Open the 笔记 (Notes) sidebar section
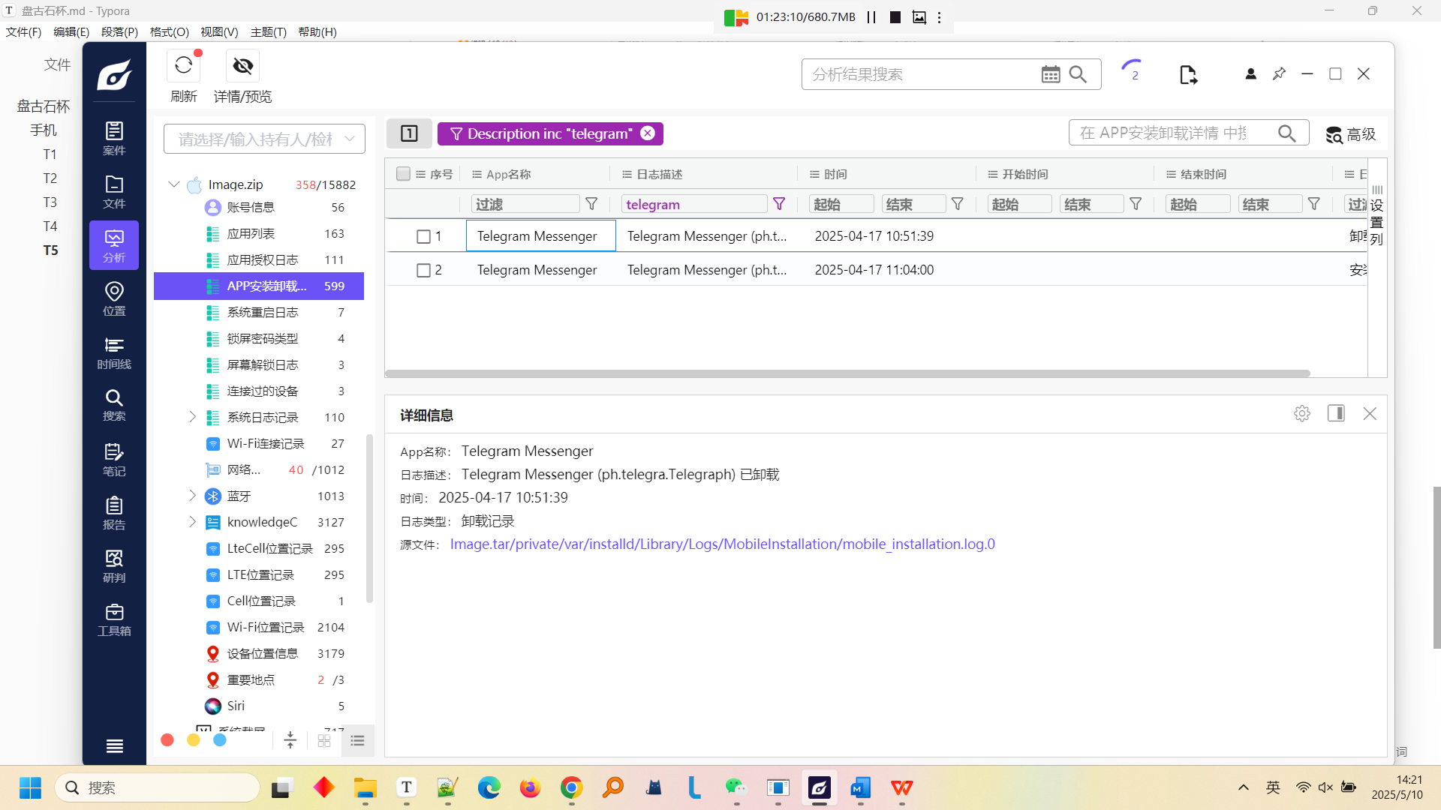 [114, 460]
